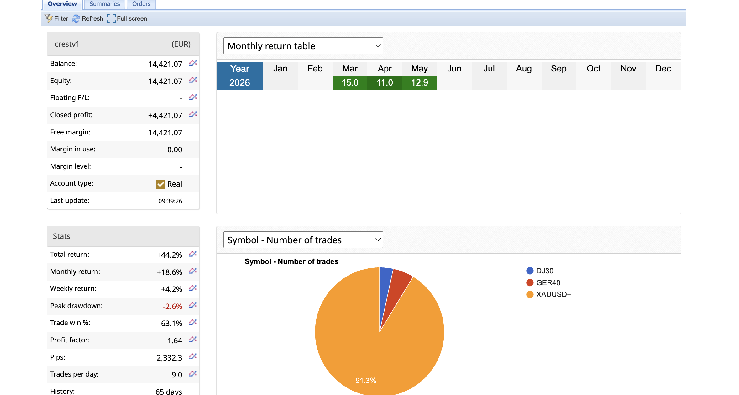Click the Peak drawdown value -2.6%
739x395 pixels.
172,307
